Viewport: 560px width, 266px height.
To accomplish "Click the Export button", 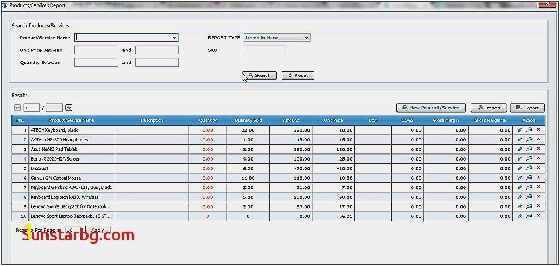I will tap(527, 108).
